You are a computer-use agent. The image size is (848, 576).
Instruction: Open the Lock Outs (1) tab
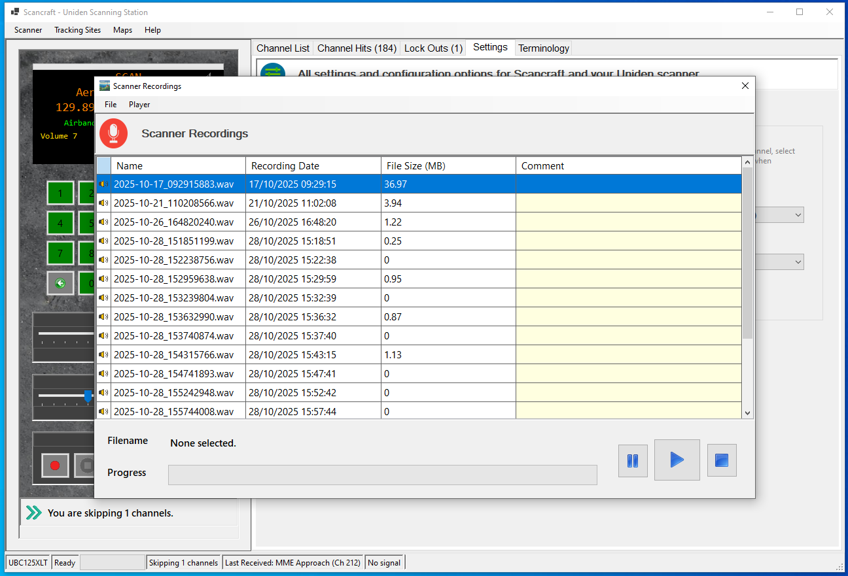coord(433,48)
